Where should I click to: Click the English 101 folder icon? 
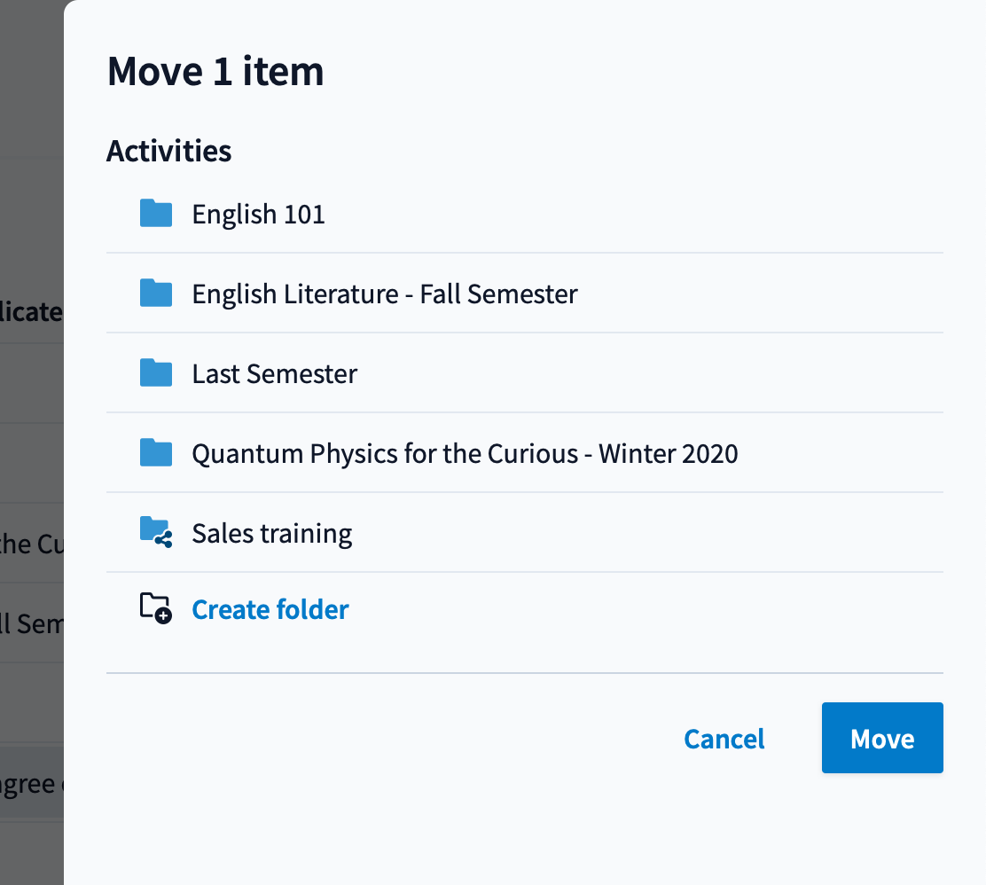(x=156, y=213)
